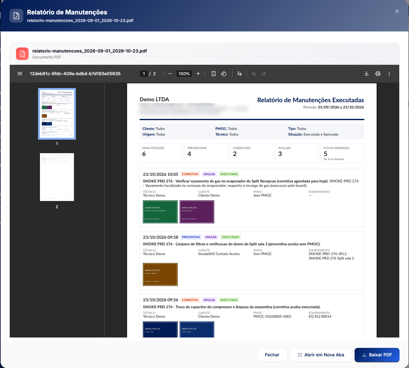409x368 pixels.
Task: Undo the last annotation
Action: pos(254,74)
